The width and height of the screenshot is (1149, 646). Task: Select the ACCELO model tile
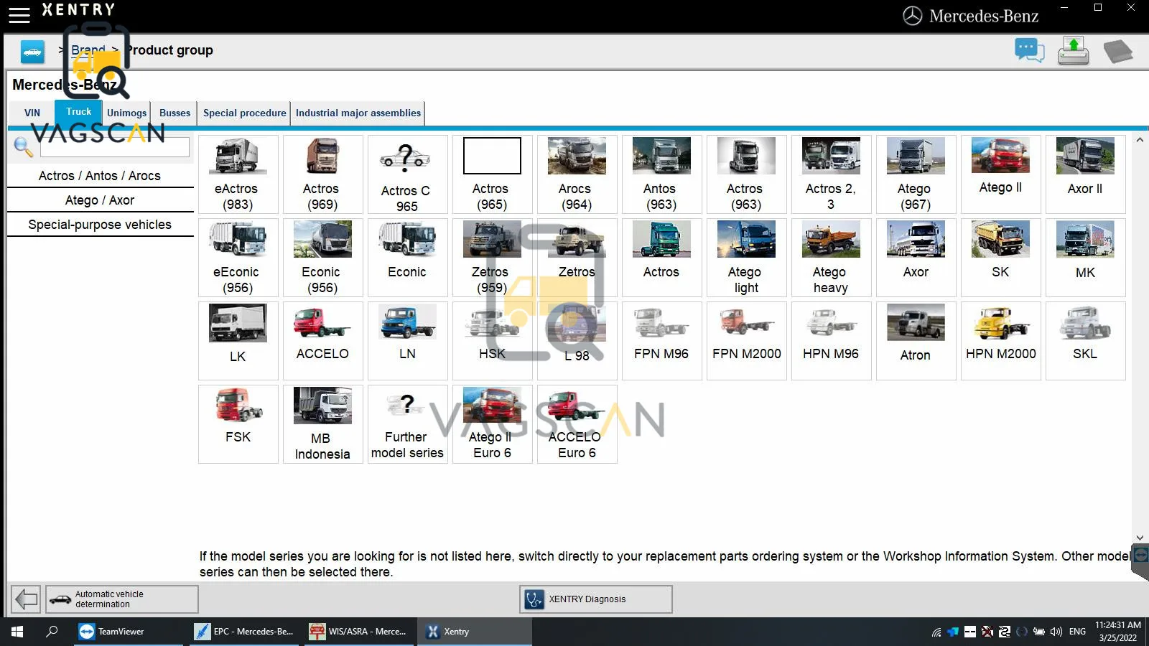322,341
